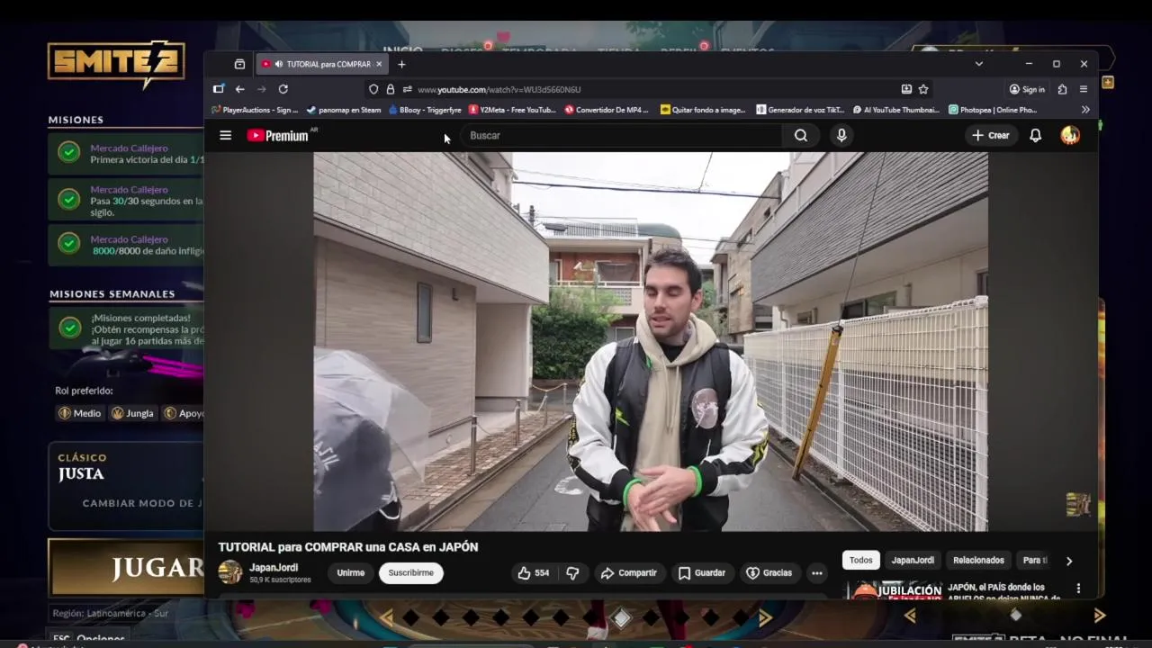The image size is (1152, 648).
Task: Click the browser Sign in button
Action: pyautogui.click(x=1027, y=89)
